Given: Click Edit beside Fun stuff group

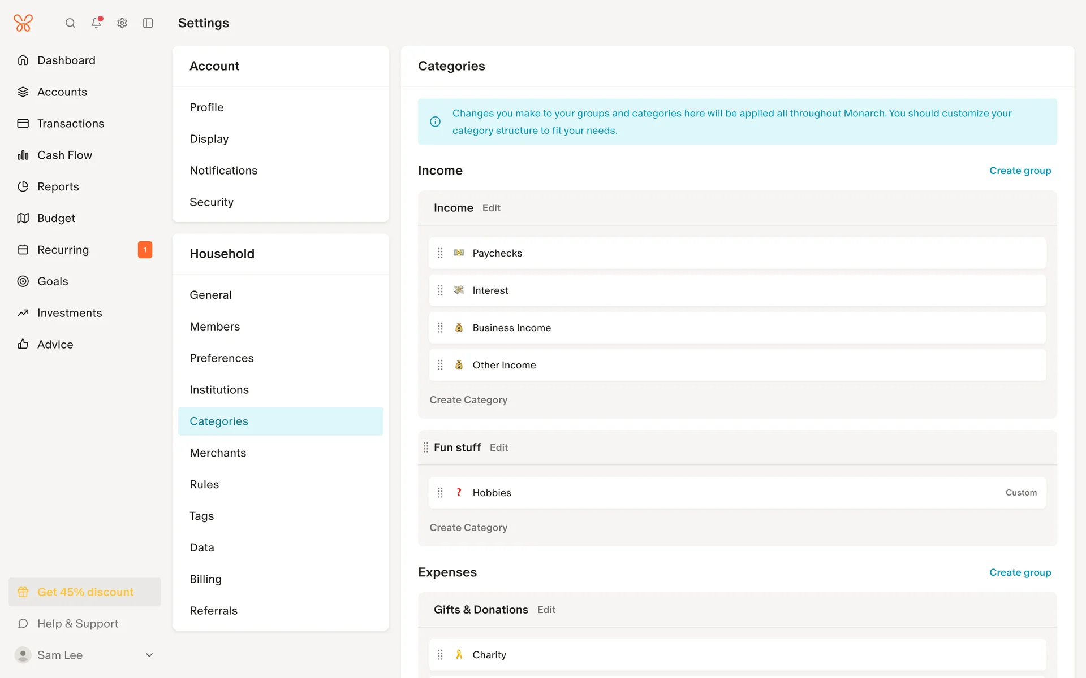Looking at the screenshot, I should (x=498, y=447).
